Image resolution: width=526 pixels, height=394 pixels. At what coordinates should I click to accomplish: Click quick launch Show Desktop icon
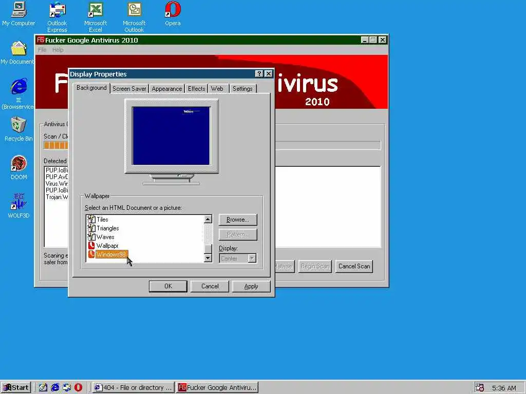[43, 388]
